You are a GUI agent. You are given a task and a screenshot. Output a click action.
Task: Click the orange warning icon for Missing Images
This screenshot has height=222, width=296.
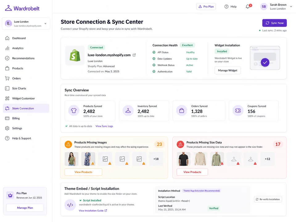point(68,144)
